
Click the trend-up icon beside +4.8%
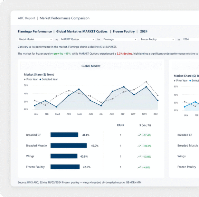[x=139, y=167]
